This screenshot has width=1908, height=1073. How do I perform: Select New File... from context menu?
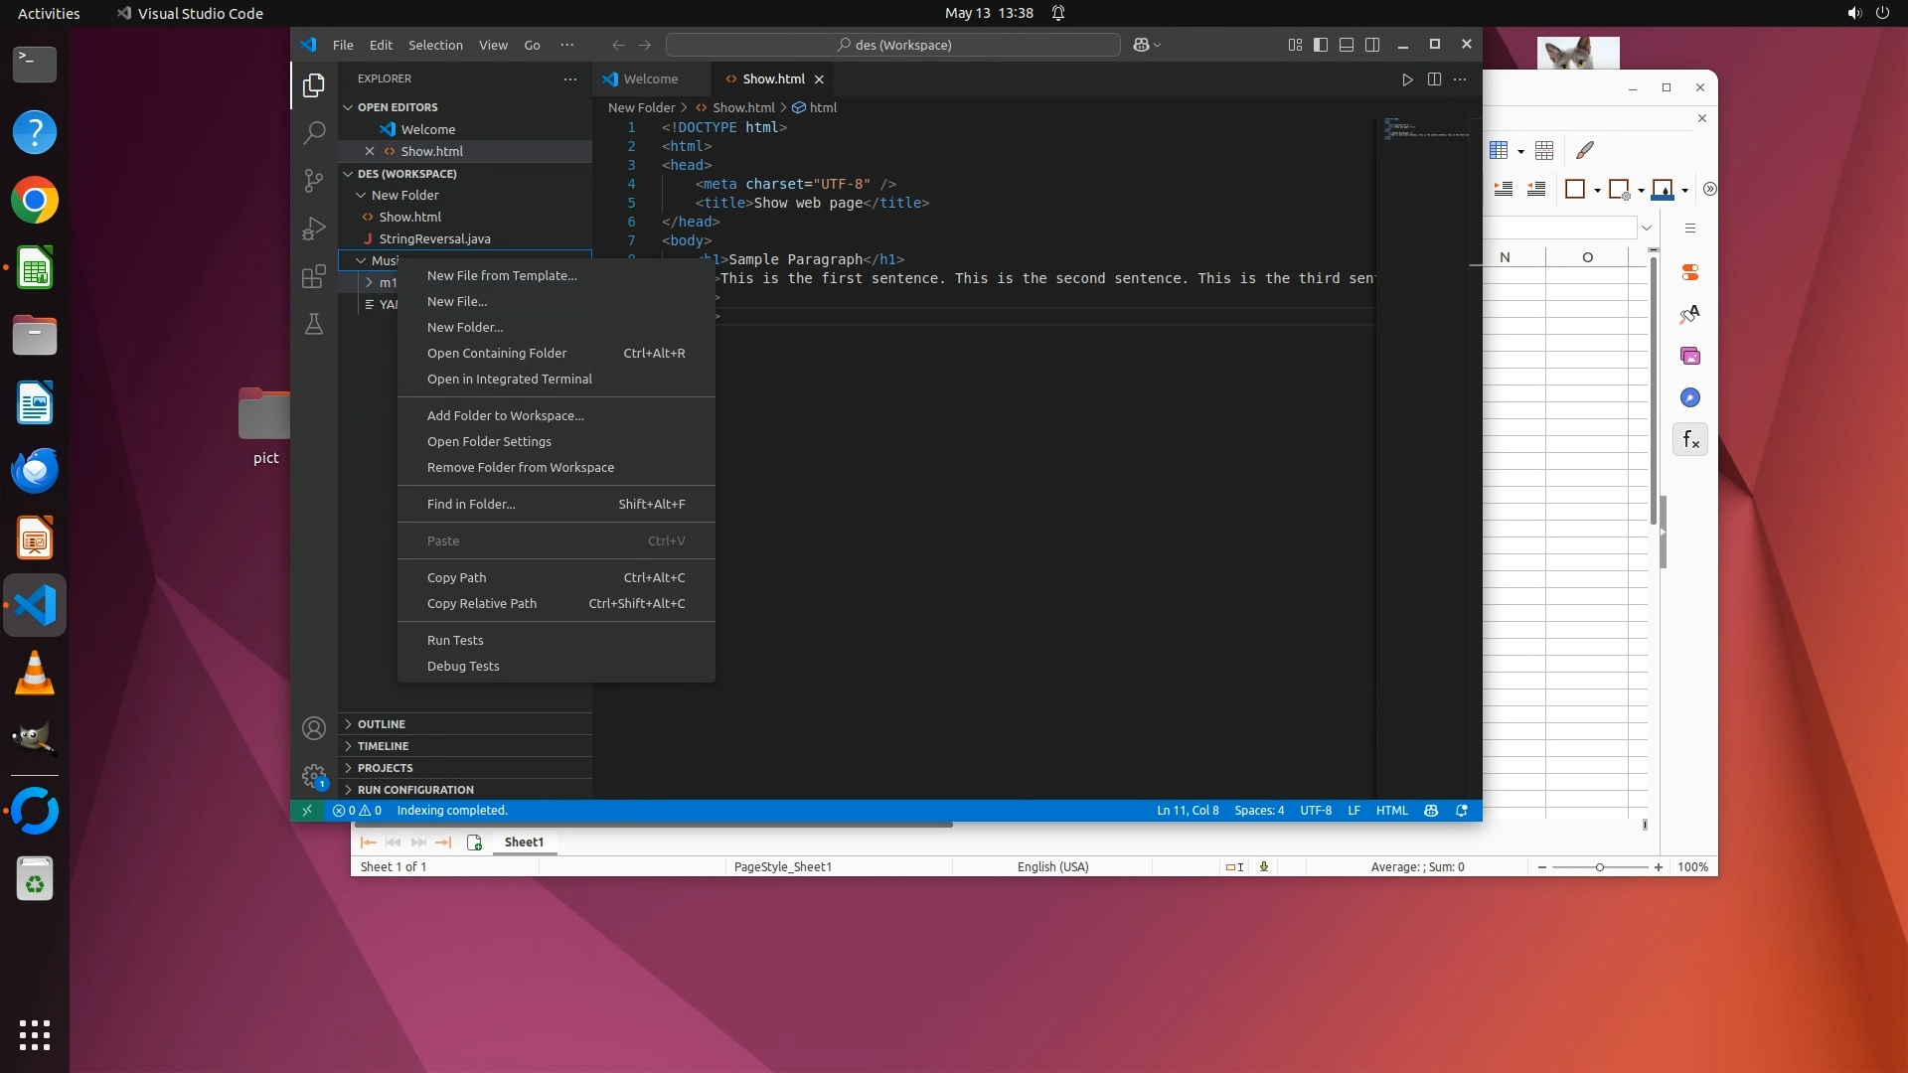pos(457,301)
